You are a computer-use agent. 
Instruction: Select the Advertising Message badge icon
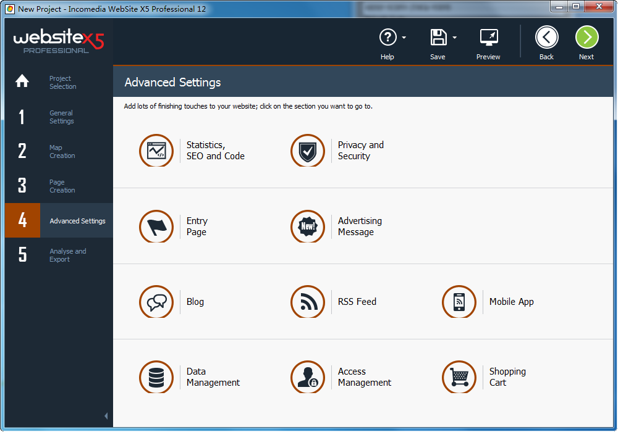coord(308,226)
